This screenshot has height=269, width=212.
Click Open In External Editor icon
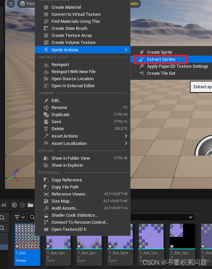(x=46, y=86)
